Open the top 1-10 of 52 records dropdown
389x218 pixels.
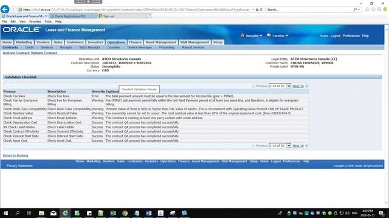click(280, 86)
